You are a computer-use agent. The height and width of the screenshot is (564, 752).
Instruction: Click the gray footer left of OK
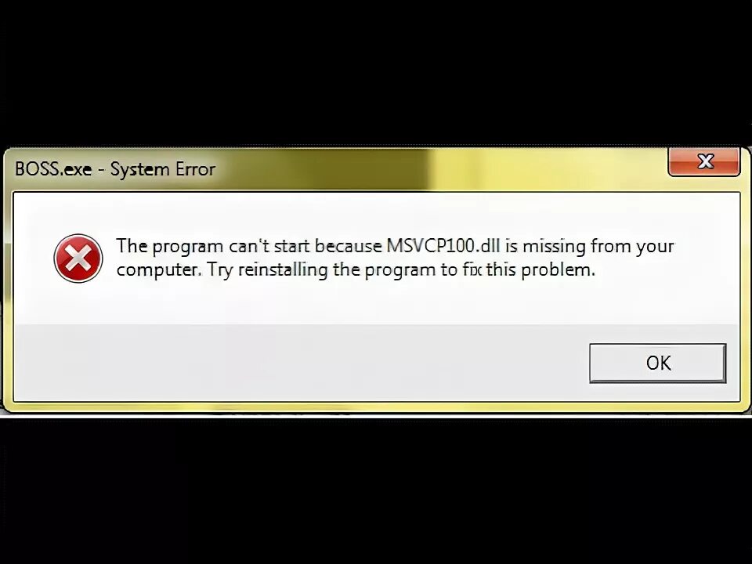pyautogui.click(x=298, y=363)
